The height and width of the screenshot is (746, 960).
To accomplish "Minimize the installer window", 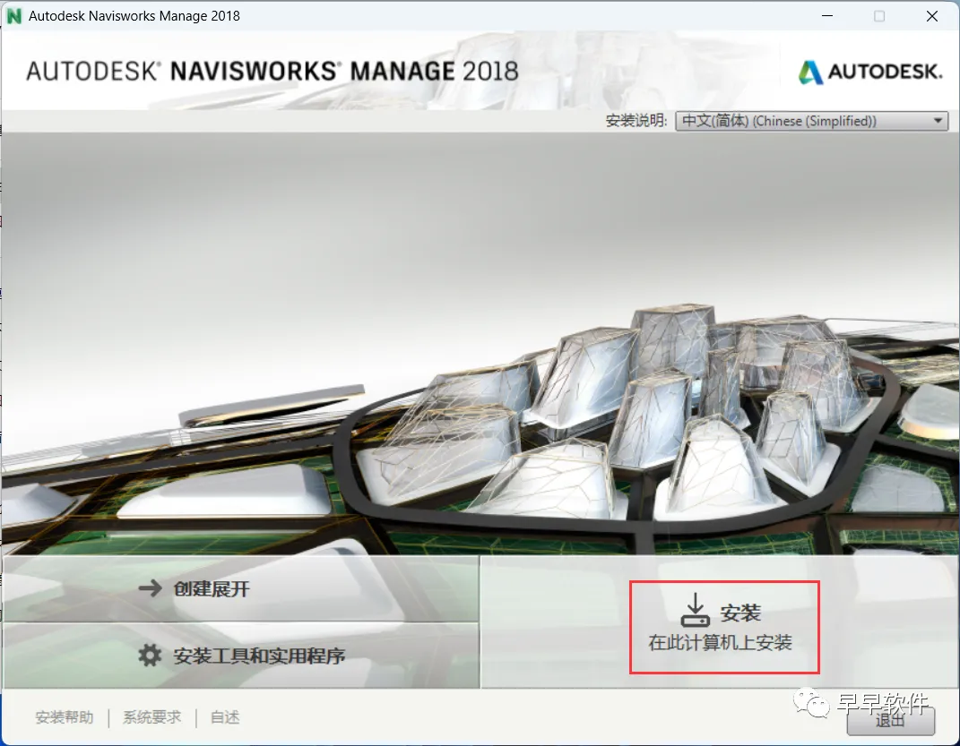I will click(x=827, y=16).
